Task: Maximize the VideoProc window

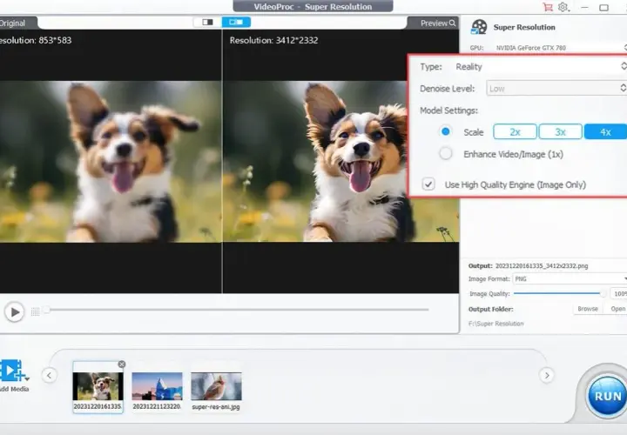Action: (x=603, y=7)
